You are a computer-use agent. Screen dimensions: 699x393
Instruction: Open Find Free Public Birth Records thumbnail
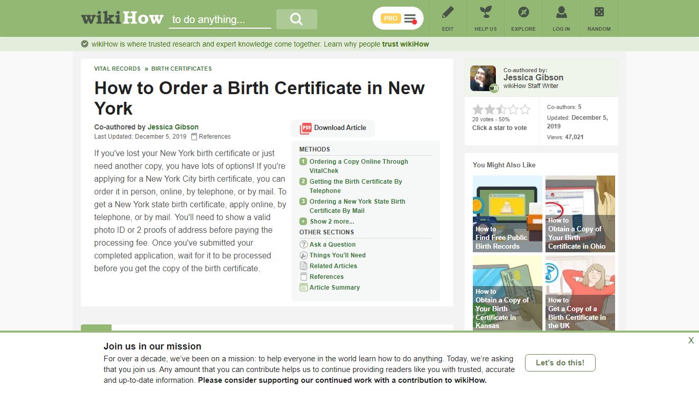(x=508, y=214)
